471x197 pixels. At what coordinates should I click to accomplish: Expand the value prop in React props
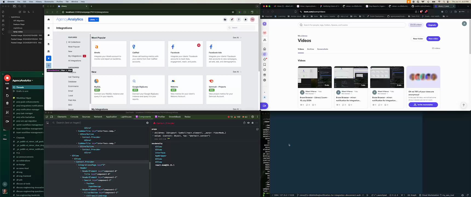pyautogui.click(x=153, y=136)
